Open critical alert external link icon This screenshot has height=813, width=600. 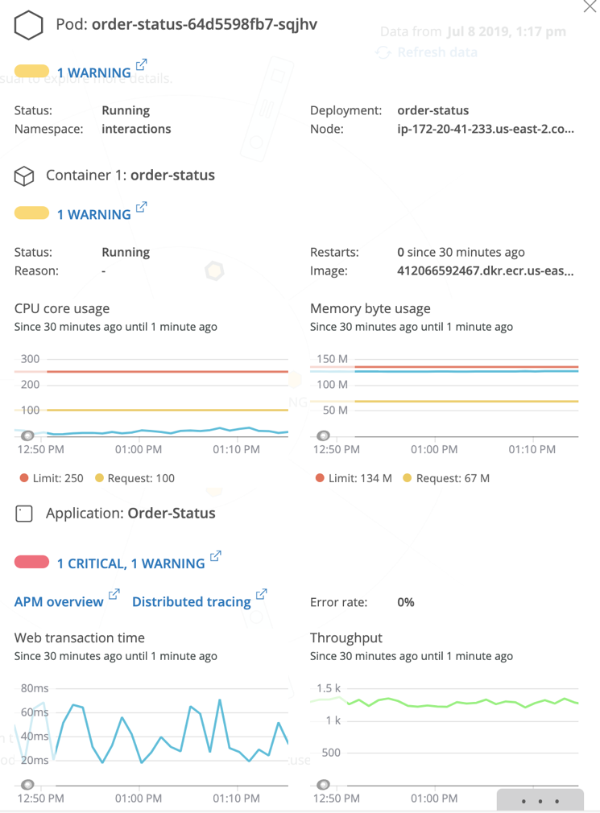tap(215, 556)
